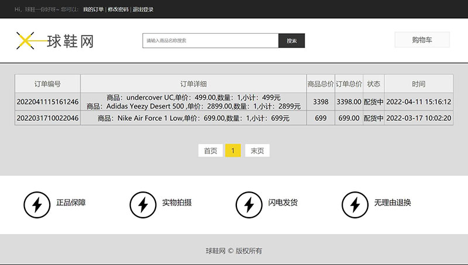Click the lightning icon beside 无理由退换
The width and height of the screenshot is (468, 265).
pyautogui.click(x=355, y=204)
